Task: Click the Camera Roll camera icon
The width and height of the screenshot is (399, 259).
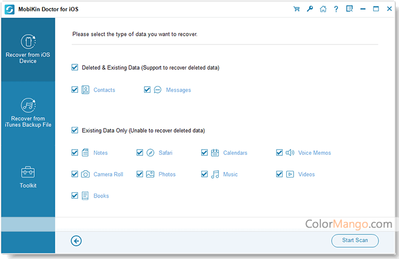Action: [x=85, y=174]
